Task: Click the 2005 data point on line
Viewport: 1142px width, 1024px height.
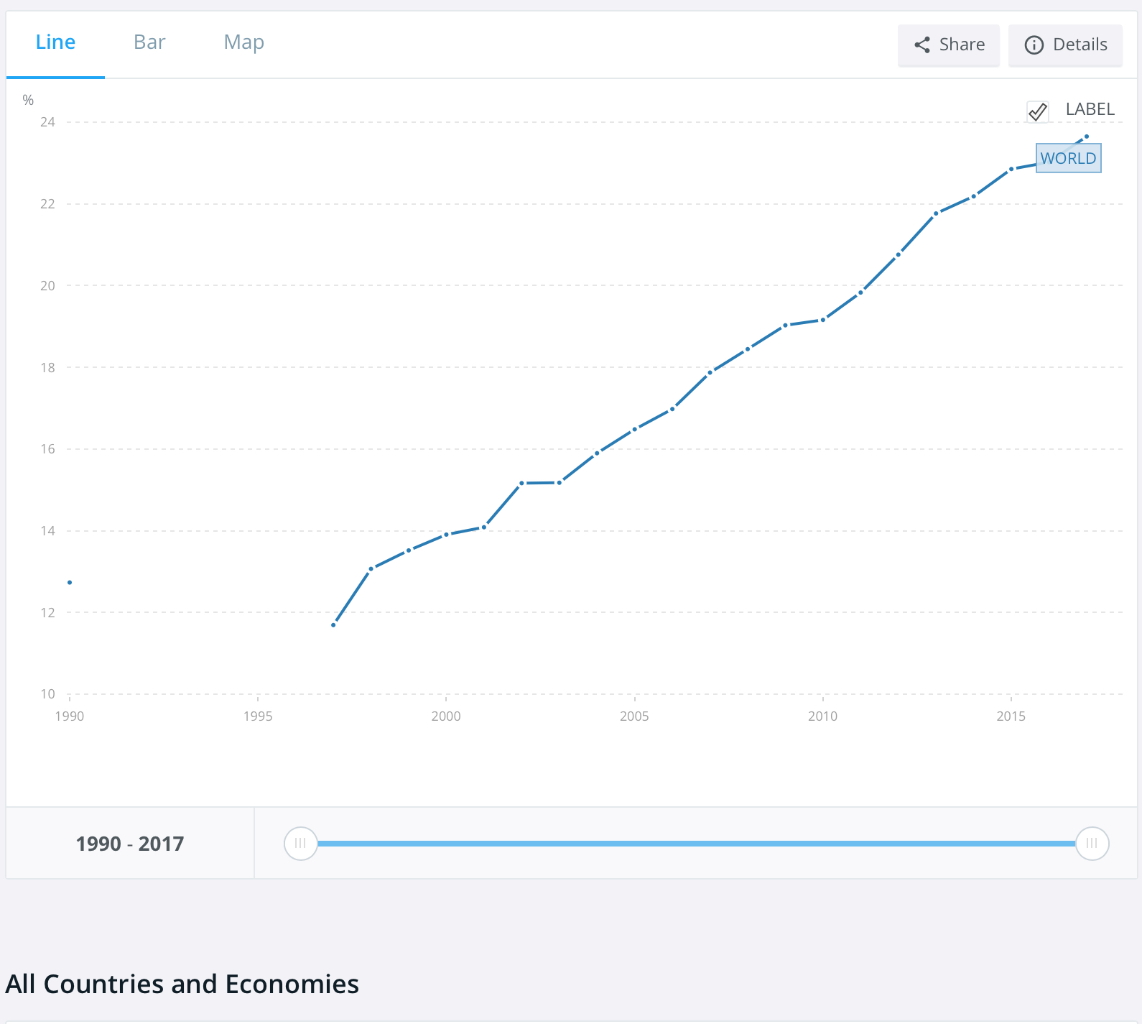Action: click(x=635, y=429)
